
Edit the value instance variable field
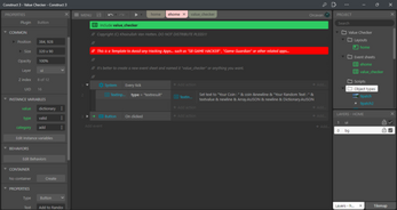(48, 108)
